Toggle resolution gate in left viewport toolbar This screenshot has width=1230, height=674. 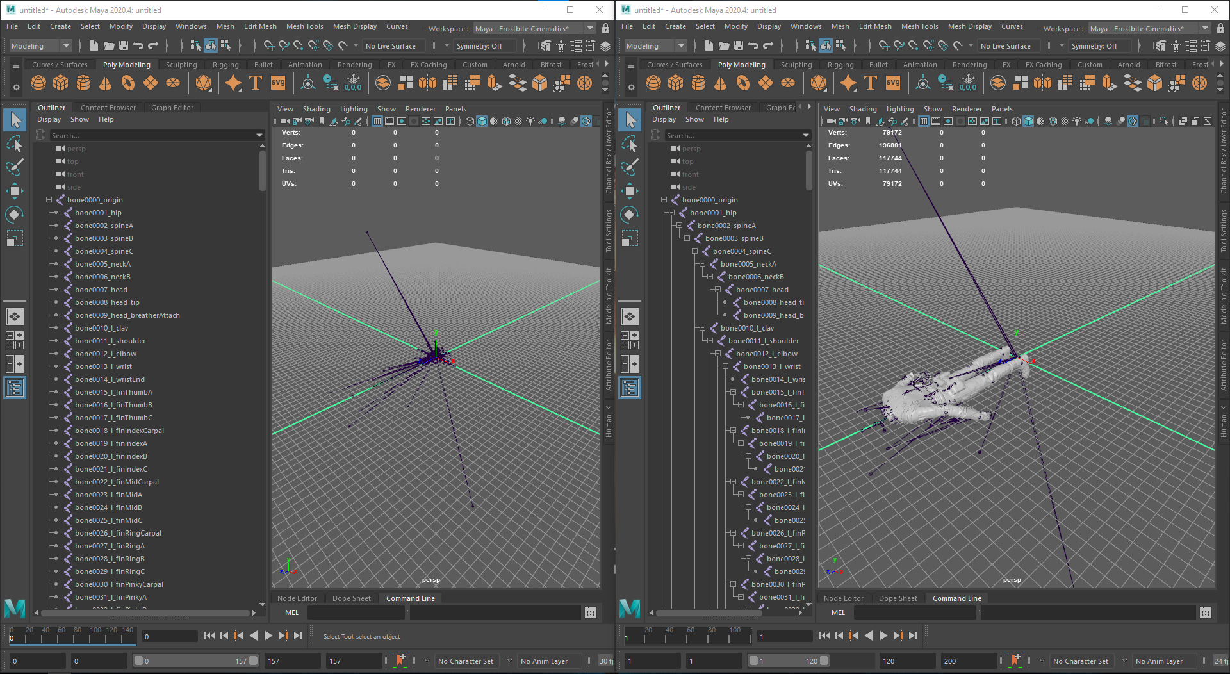point(402,121)
